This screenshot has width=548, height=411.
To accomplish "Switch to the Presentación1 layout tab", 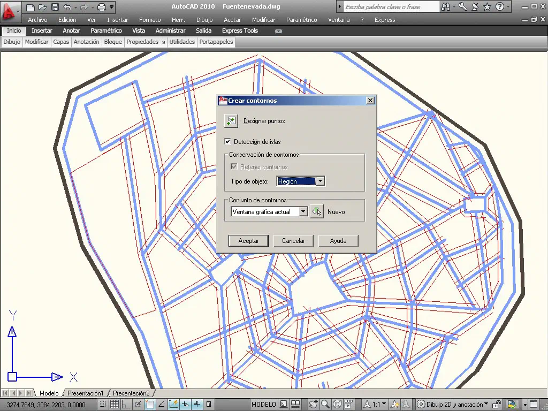I will [85, 393].
